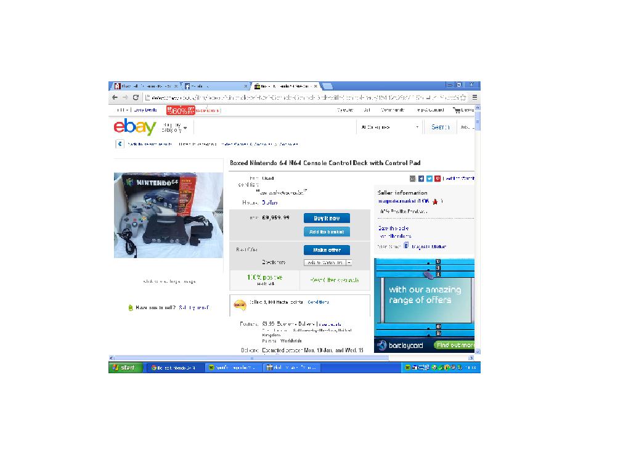This screenshot has height=473, width=631.
Task: Click Find out more in the Barclaycard ad
Action: tap(454, 345)
